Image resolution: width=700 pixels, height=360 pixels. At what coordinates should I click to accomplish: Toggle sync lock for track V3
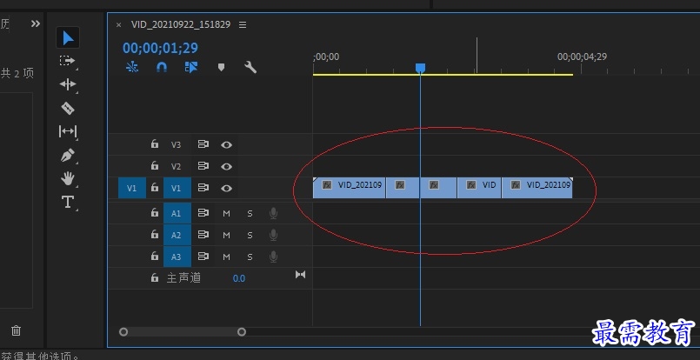pyautogui.click(x=203, y=144)
